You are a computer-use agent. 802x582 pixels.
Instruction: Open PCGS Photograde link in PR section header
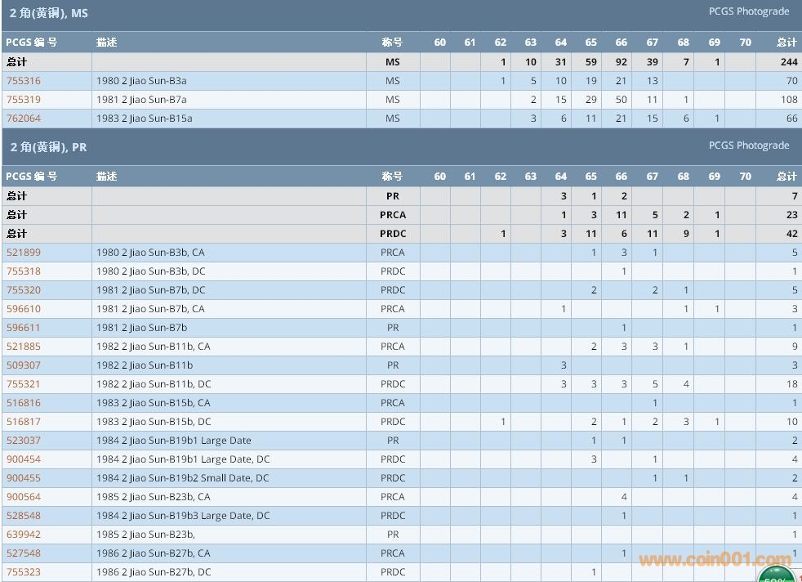(748, 145)
